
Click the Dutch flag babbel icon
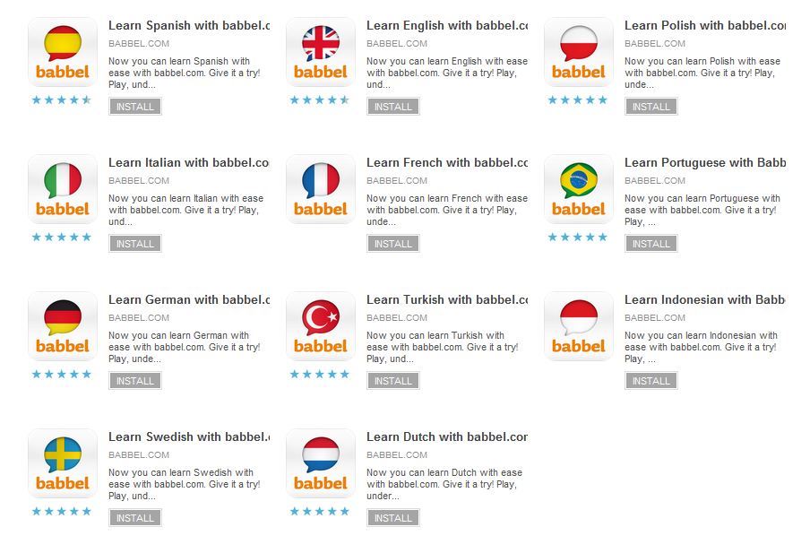coord(320,463)
